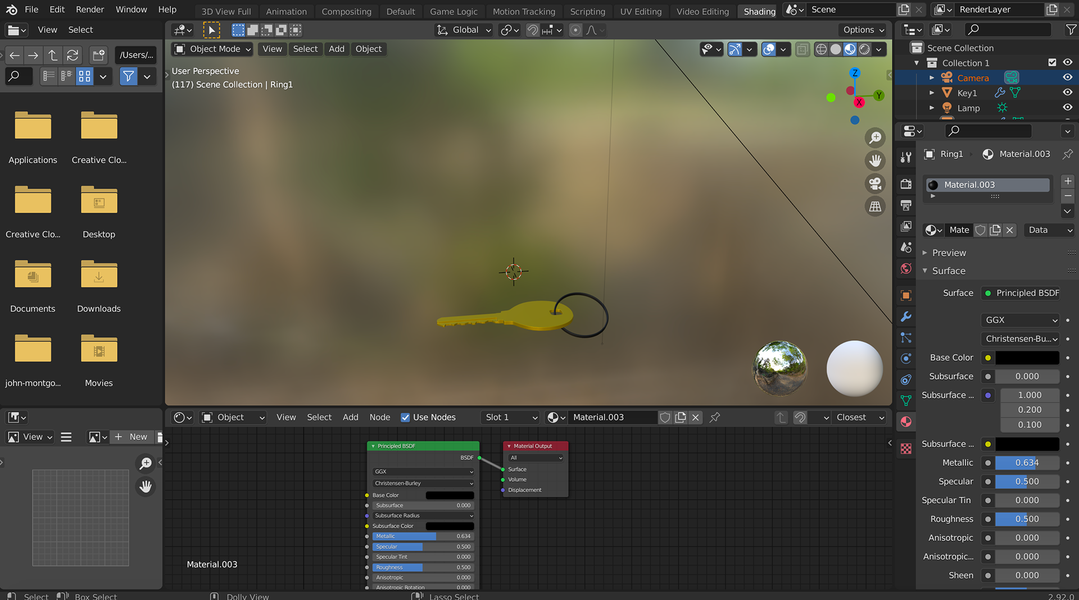Refresh the file browser listing
This screenshot has width=1079, height=600.
coord(72,55)
